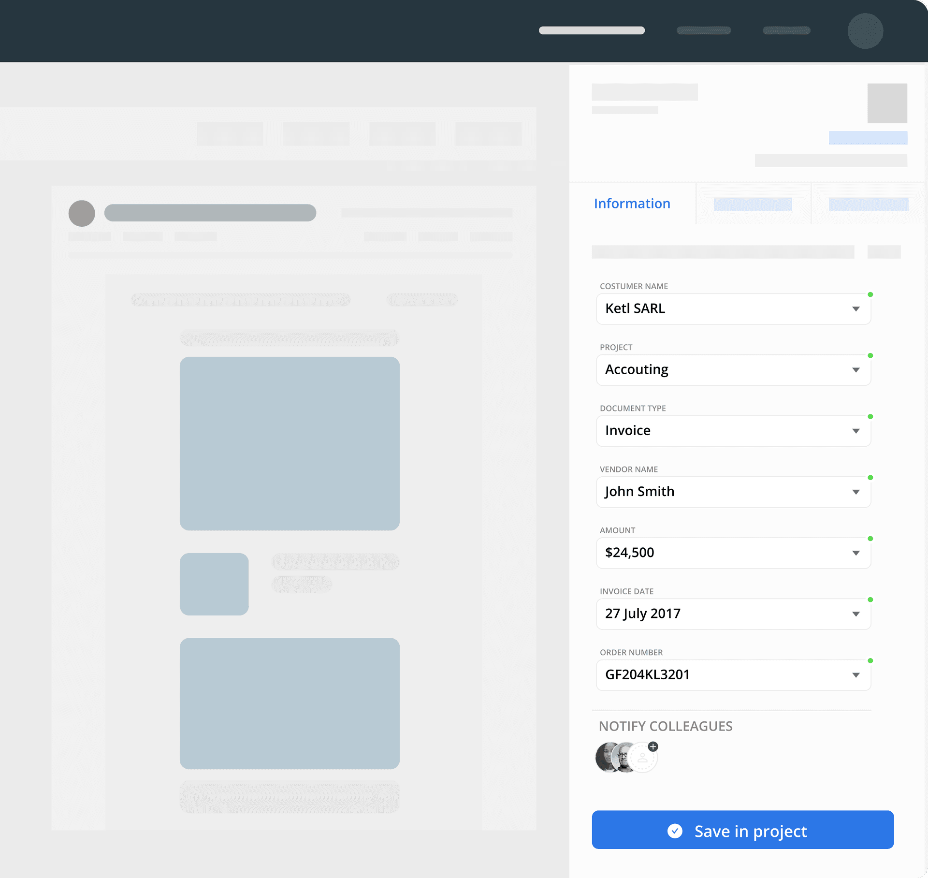Open the user profile avatar in header
Image resolution: width=928 pixels, height=878 pixels.
coord(865,31)
